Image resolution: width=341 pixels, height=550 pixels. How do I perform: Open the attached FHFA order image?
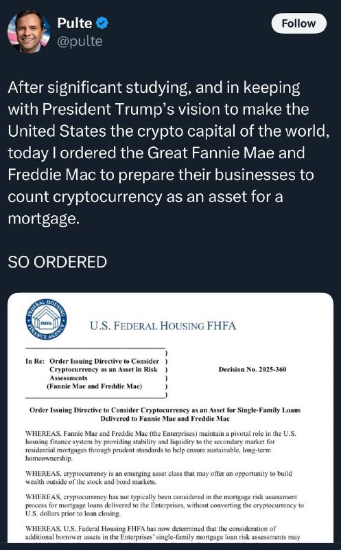[x=170, y=417]
